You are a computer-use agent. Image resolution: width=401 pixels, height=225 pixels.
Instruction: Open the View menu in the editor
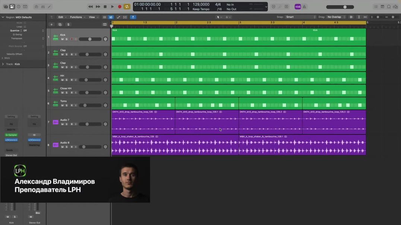coord(92,17)
